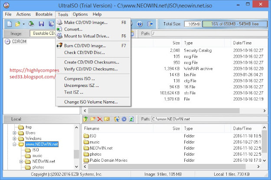
Task: Expand the NEOWIN.net subfolder tree node
Action: (21, 161)
